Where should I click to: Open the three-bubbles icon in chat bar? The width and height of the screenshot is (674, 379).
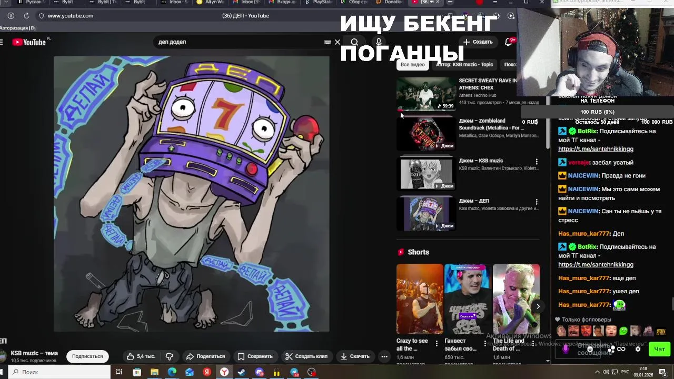tap(611, 349)
